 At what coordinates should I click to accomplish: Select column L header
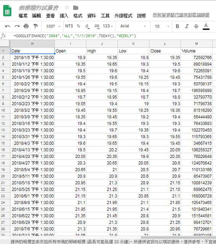pyautogui.click(x=165, y=44)
